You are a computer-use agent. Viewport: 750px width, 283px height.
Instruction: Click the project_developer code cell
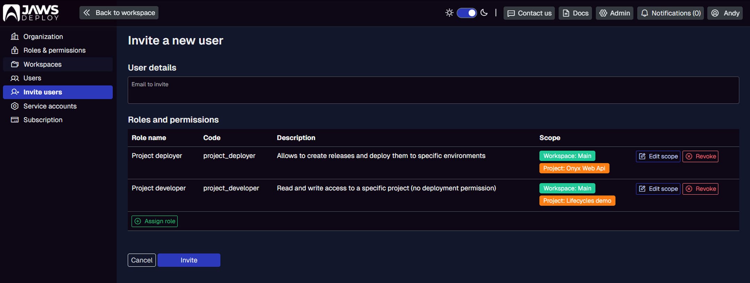(x=231, y=188)
